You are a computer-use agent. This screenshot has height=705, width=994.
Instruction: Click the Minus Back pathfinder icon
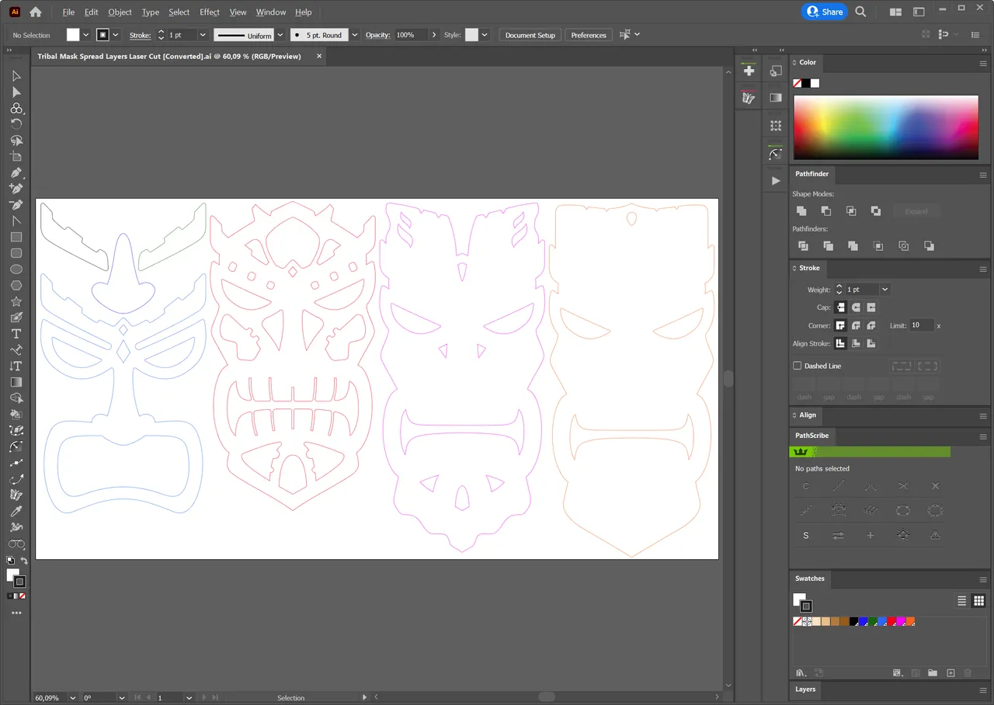click(929, 246)
